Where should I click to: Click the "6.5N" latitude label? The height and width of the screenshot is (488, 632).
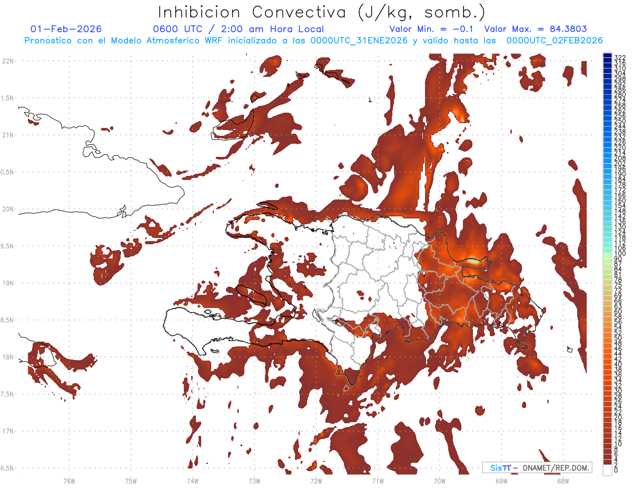click(x=7, y=469)
